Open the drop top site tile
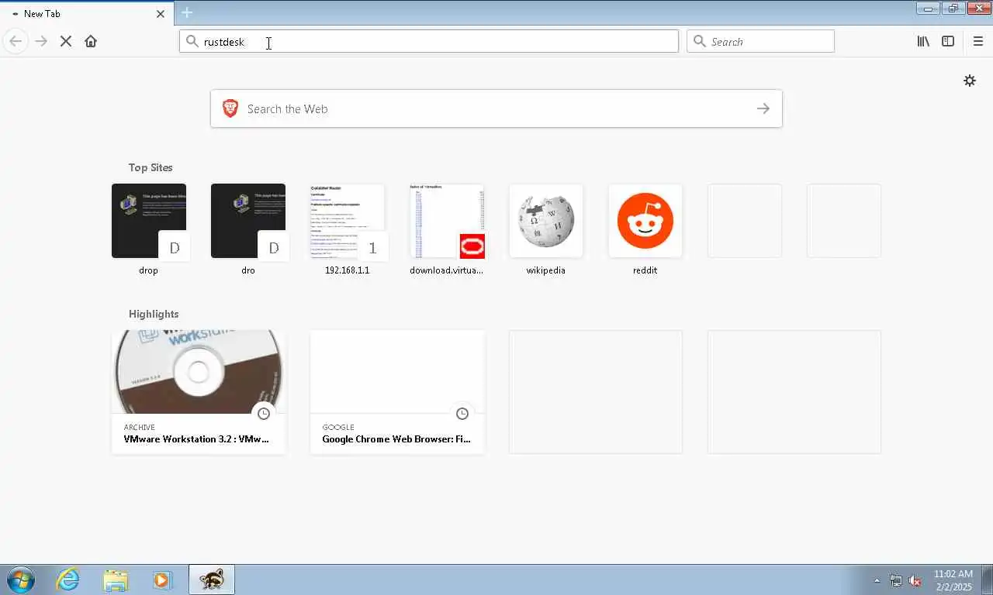Image resolution: width=993 pixels, height=595 pixels. (149, 221)
